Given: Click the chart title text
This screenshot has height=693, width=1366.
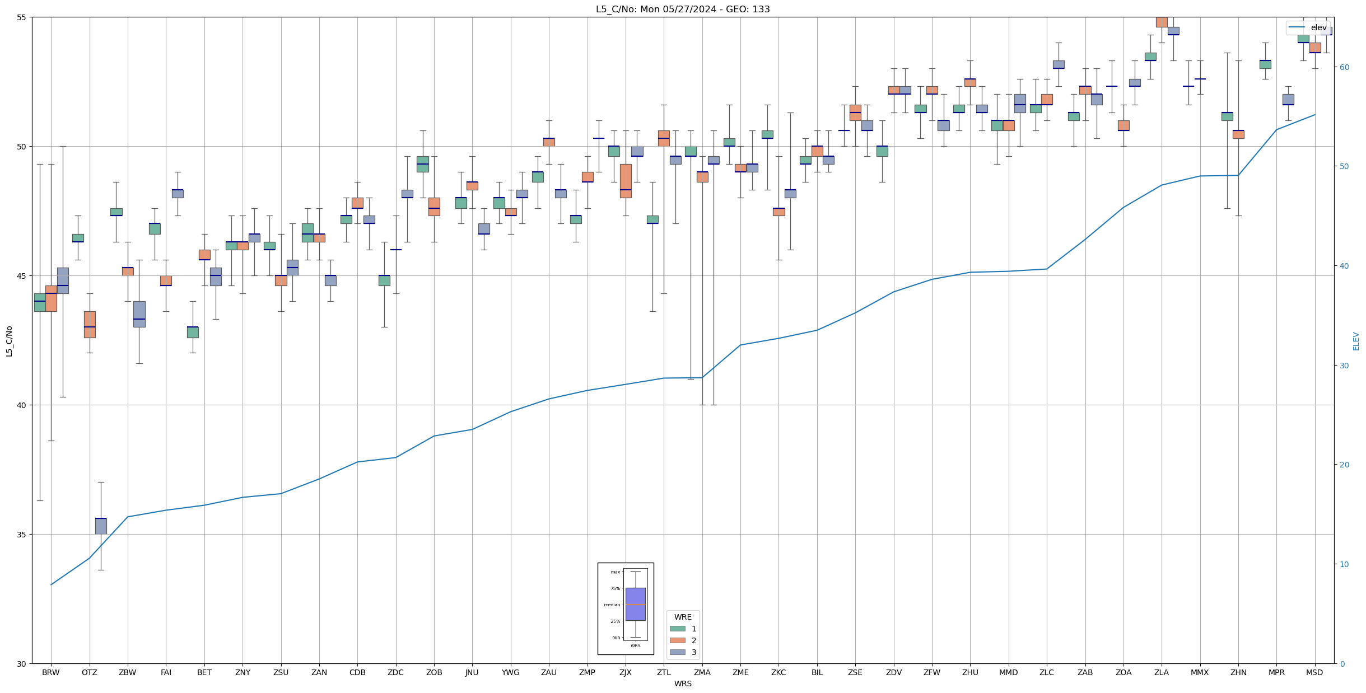Looking at the screenshot, I should (682, 10).
